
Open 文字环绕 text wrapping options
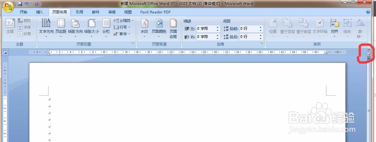pyautogui.click(x=320, y=28)
